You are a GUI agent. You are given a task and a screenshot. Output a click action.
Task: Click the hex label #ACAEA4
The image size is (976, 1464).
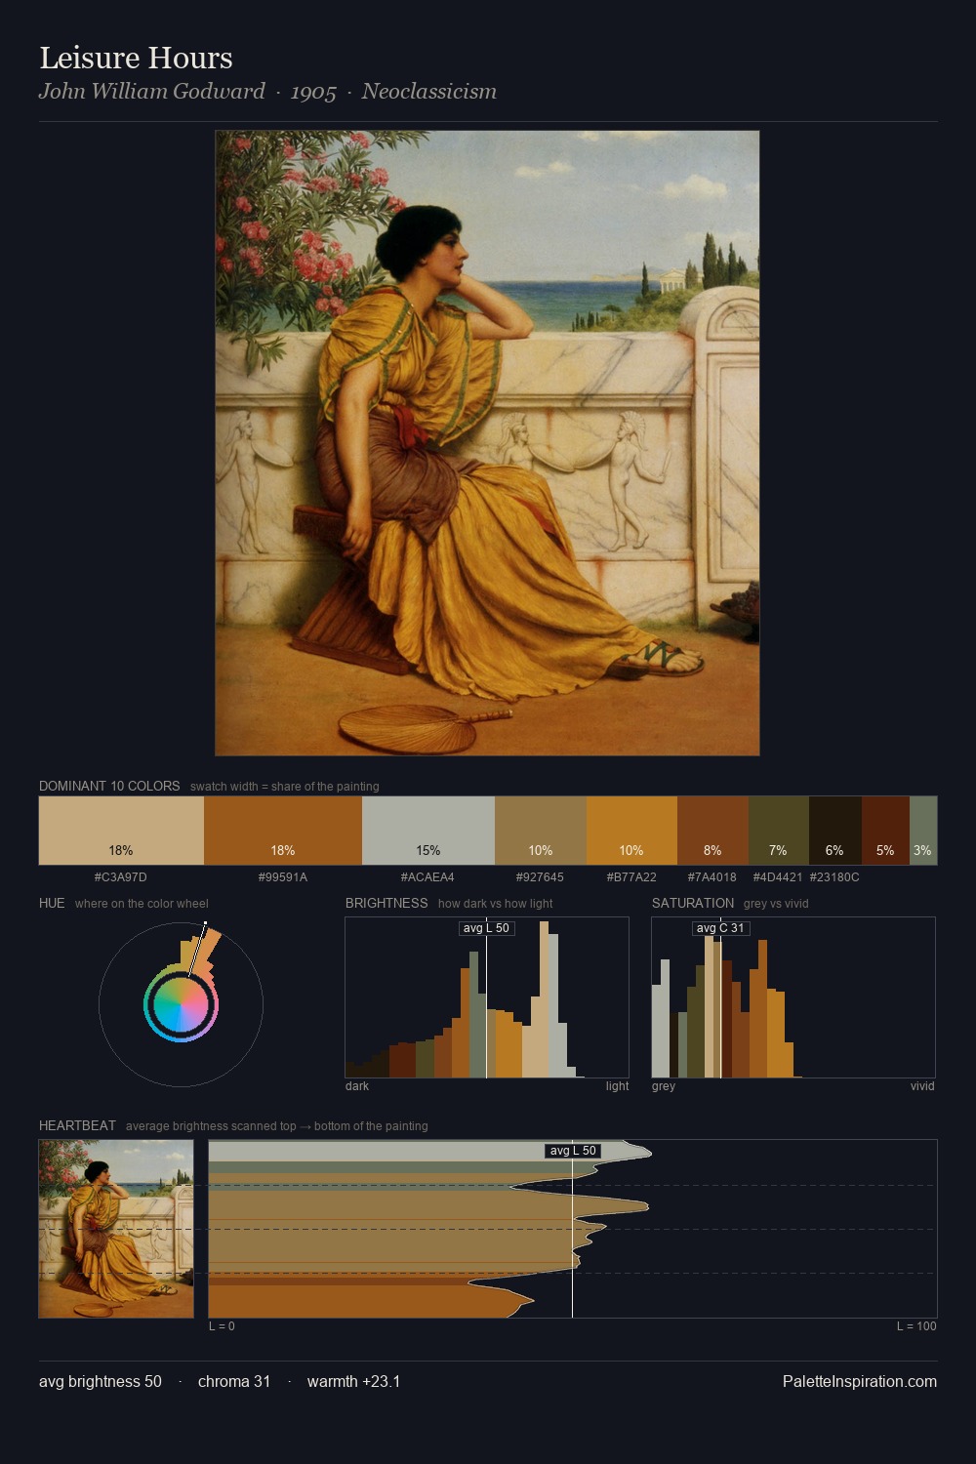click(428, 877)
